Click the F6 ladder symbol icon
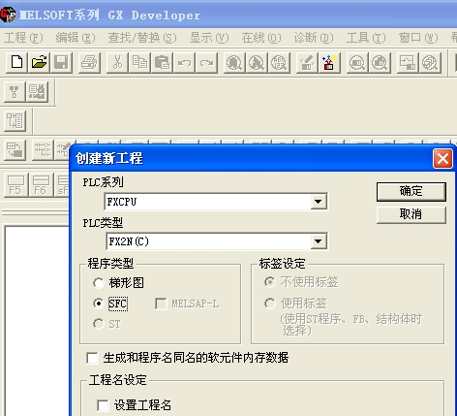This screenshot has height=416, width=457. pos(41,185)
